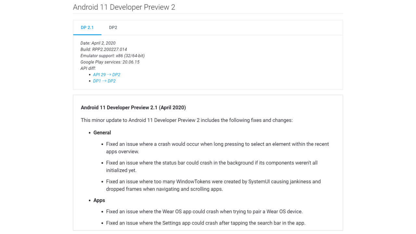416x234 pixels.
Task: Click the API diff label
Action: coord(88,68)
